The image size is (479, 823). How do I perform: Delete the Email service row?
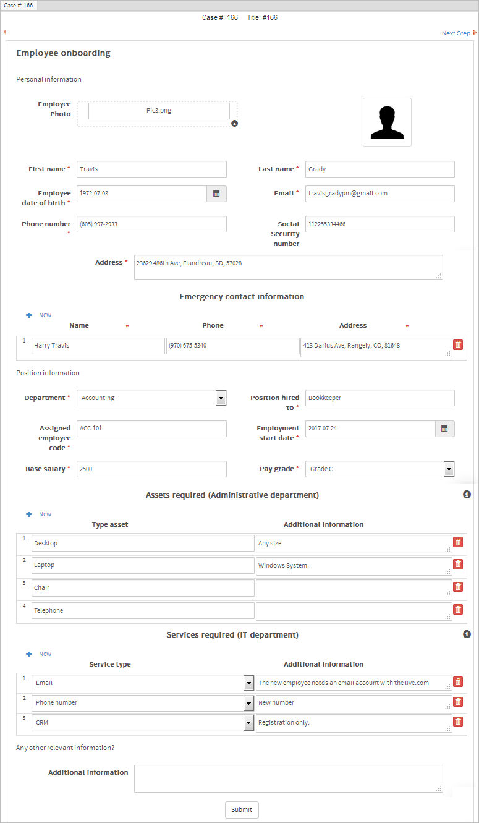tap(457, 682)
